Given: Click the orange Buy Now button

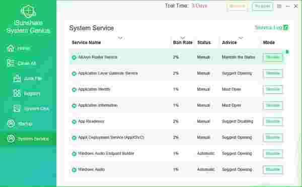Looking at the screenshot, I should click(237, 6).
